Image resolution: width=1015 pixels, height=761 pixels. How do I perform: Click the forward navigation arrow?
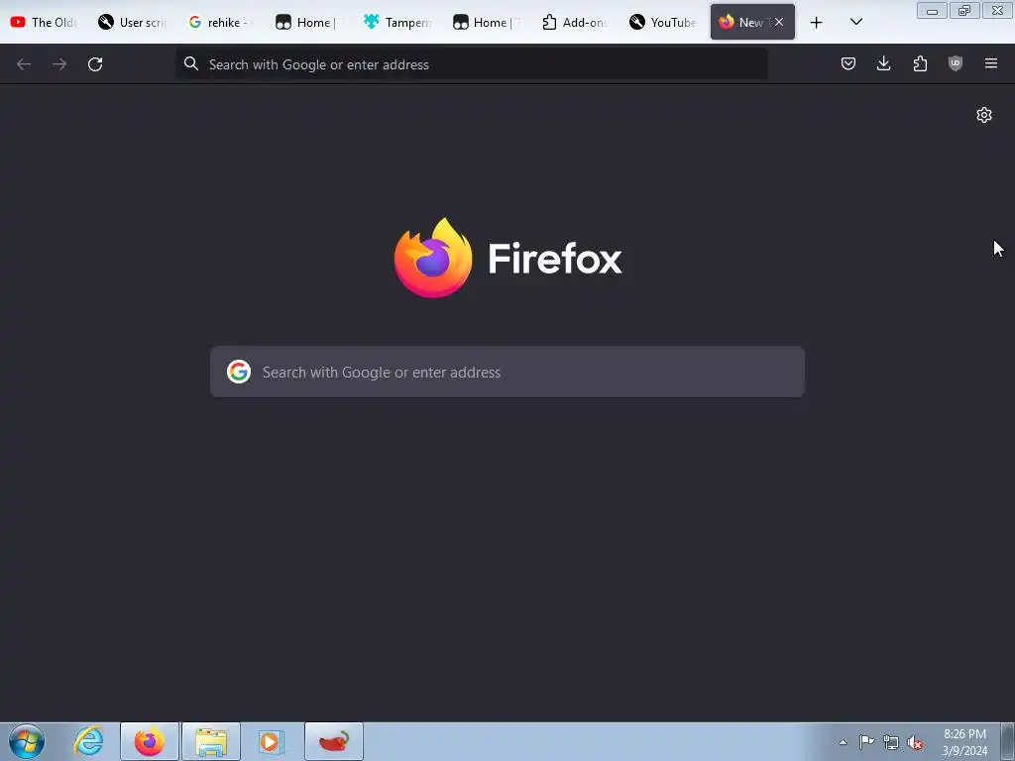pyautogui.click(x=59, y=64)
